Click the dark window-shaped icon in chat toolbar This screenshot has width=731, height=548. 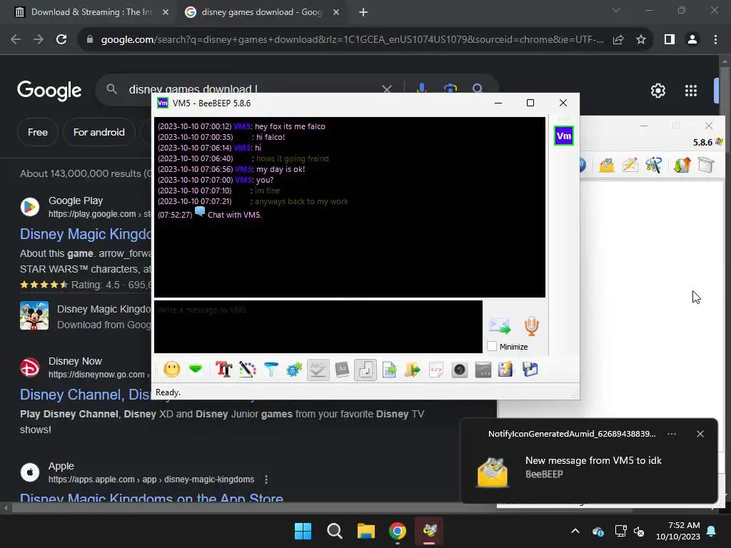(x=483, y=370)
